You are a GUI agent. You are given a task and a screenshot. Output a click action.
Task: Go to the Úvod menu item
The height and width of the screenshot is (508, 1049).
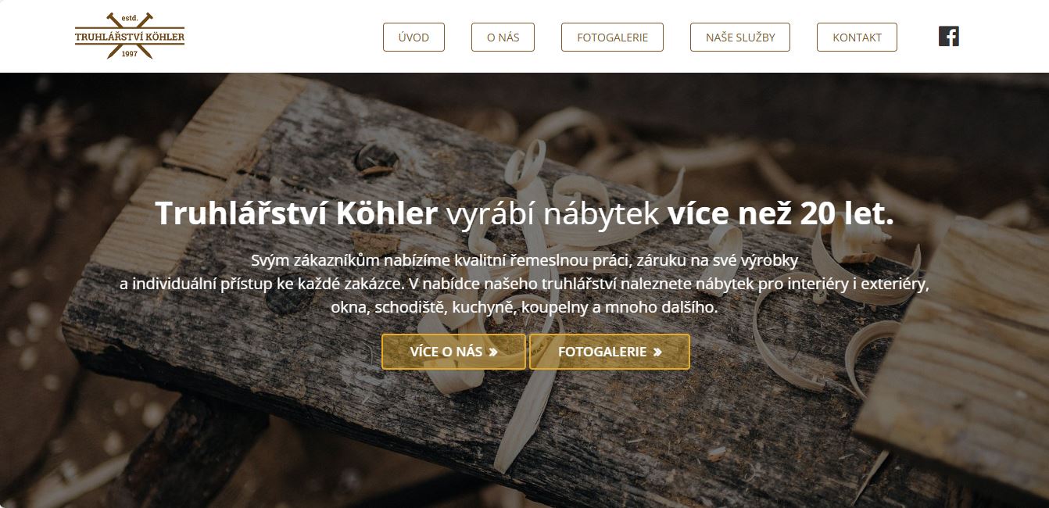pos(414,37)
